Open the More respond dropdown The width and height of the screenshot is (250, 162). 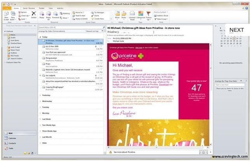(64, 18)
